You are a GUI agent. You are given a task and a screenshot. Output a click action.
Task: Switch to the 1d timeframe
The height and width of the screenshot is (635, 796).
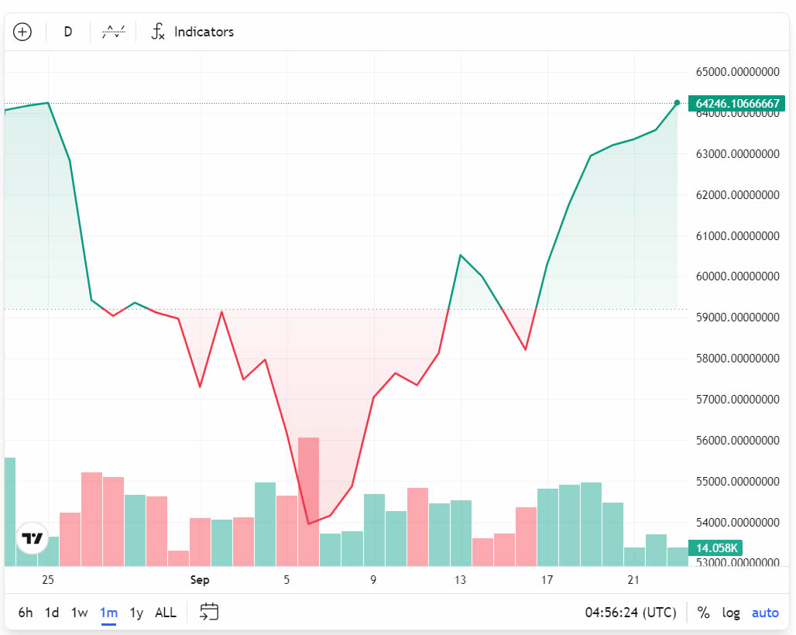pyautogui.click(x=51, y=612)
